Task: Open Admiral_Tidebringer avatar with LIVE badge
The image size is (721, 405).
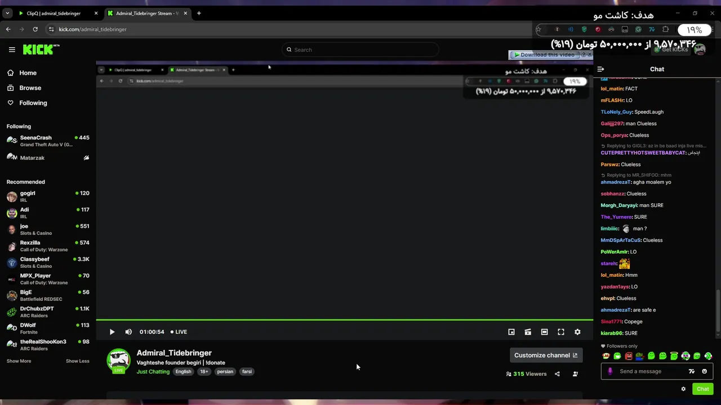Action: 118,361
